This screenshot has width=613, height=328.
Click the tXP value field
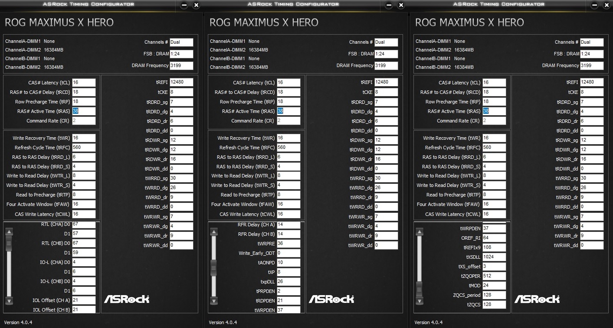[x=288, y=272]
